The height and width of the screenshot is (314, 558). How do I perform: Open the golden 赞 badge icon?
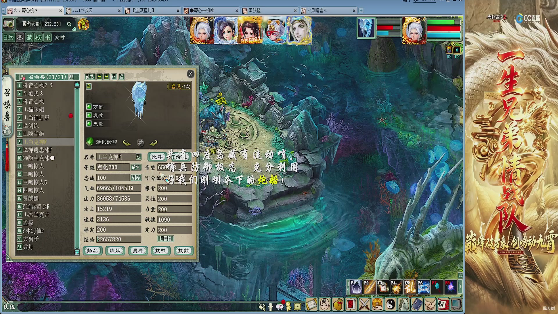click(x=83, y=24)
